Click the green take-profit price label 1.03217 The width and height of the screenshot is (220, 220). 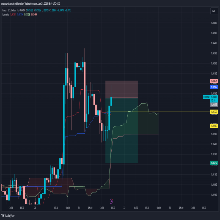tap(214, 163)
